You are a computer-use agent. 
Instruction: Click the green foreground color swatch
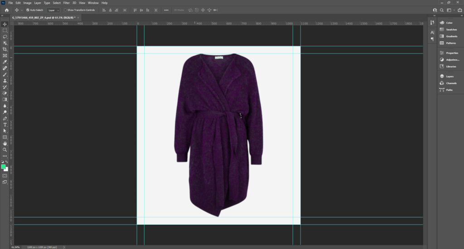pyautogui.click(x=3, y=167)
